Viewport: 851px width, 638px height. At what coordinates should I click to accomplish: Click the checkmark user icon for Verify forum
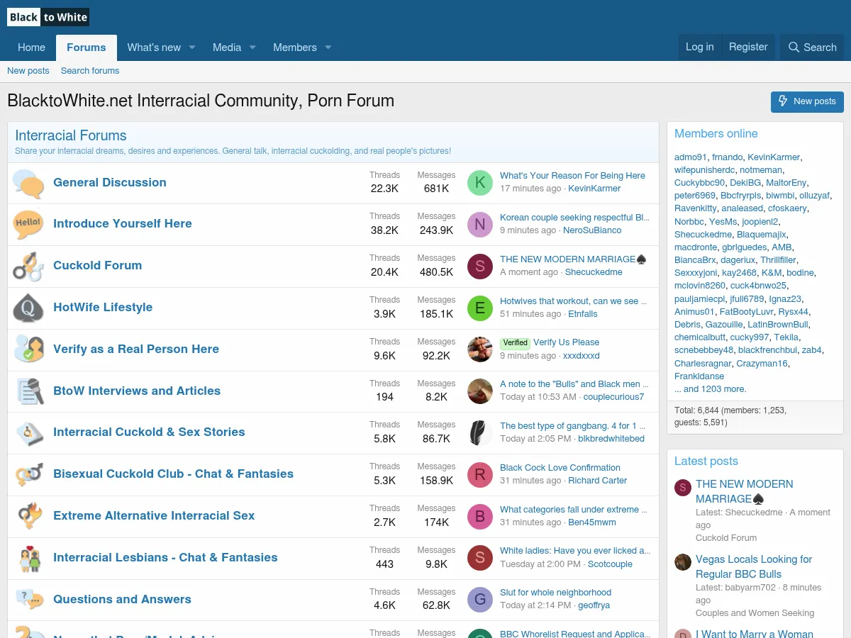28,349
